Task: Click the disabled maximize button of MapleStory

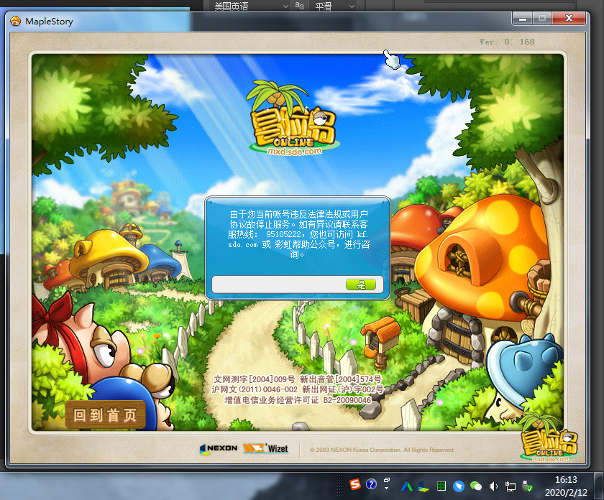Action: coord(542,19)
